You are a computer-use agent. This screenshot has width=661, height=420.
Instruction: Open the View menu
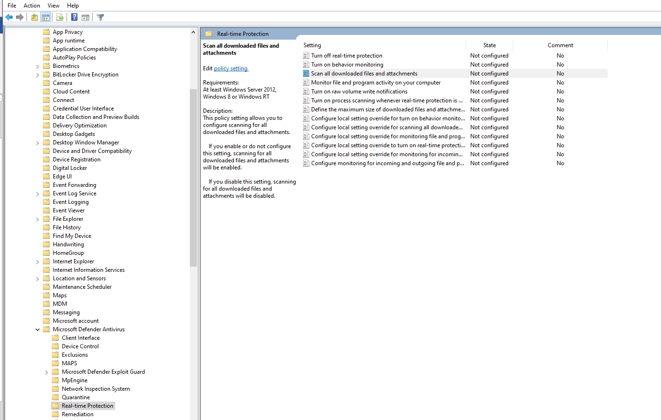click(53, 5)
